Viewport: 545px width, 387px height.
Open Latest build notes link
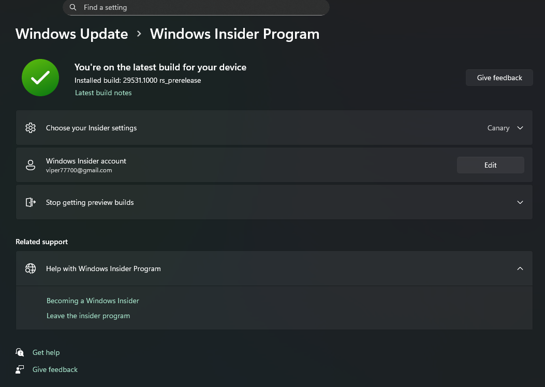click(103, 93)
